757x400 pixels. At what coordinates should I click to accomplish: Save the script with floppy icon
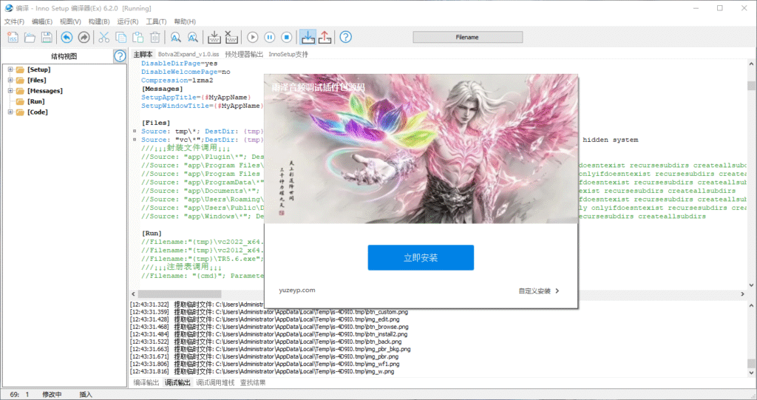point(47,37)
